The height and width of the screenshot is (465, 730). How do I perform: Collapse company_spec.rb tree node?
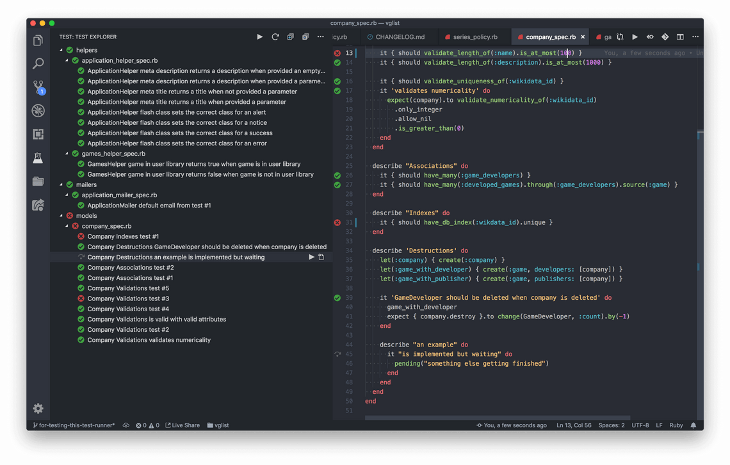coord(67,226)
